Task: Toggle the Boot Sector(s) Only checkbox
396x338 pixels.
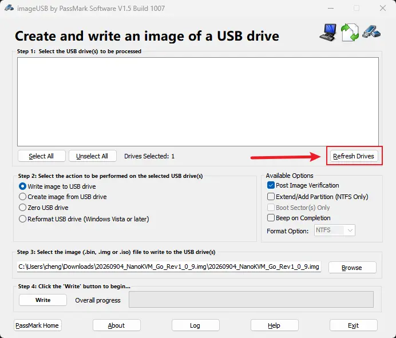Action: click(x=271, y=208)
